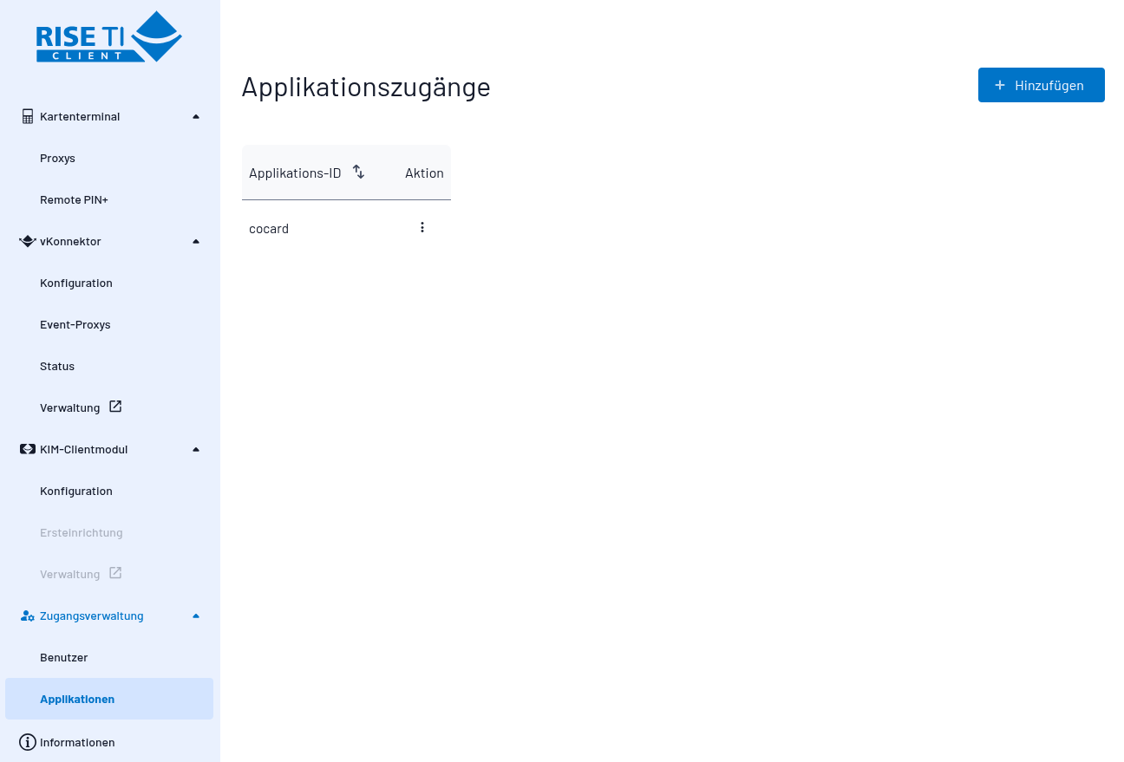Click the RISE TI Client logo

pos(108,37)
